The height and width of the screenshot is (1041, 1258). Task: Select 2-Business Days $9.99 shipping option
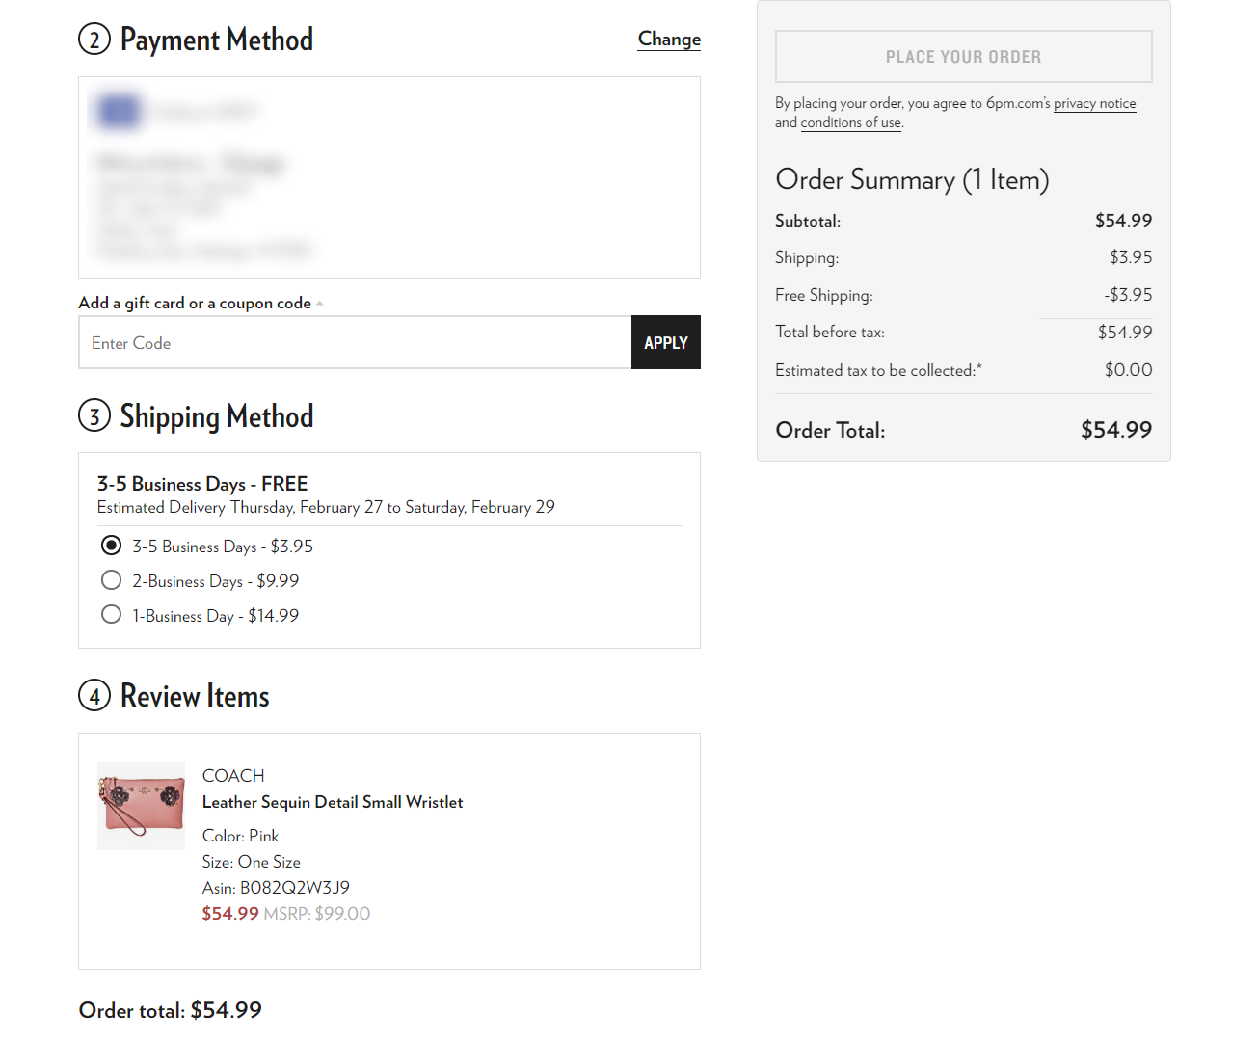112,580
